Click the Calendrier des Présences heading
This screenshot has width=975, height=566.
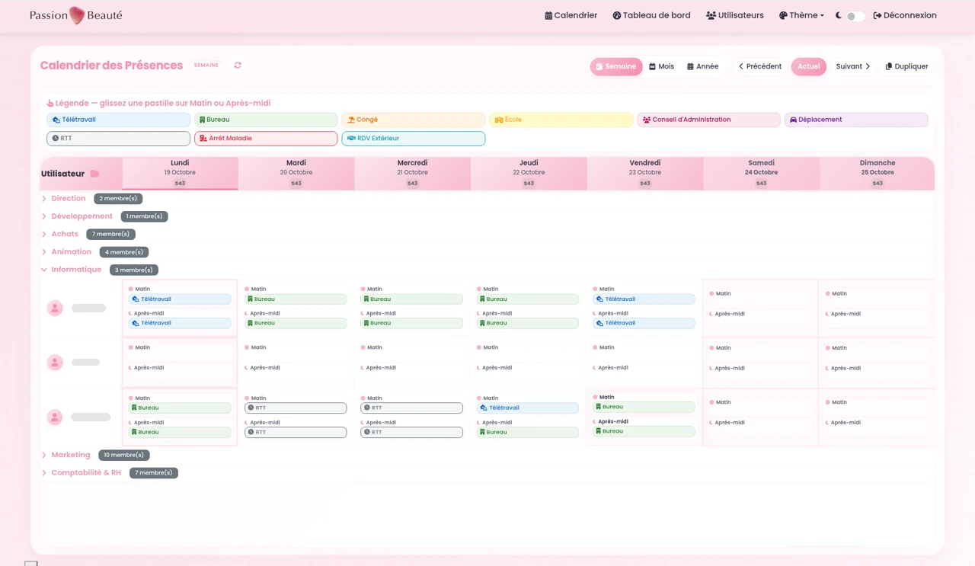tap(111, 66)
